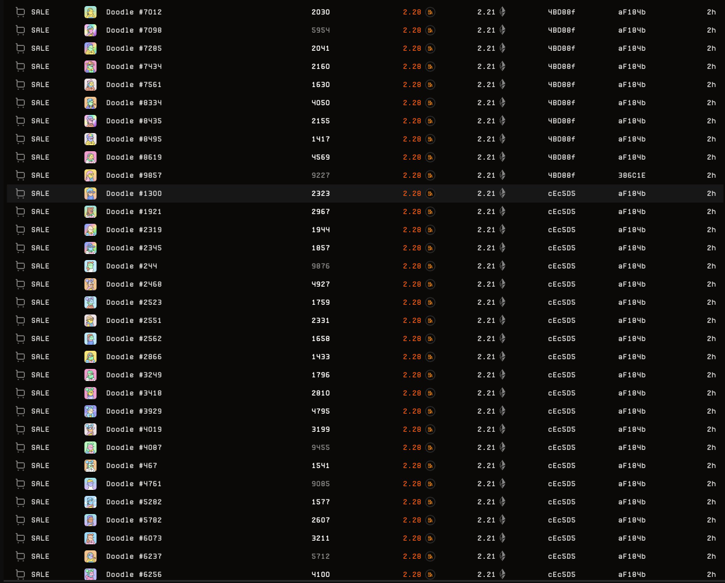Click the orange 2.28 price for Doodle #6073
The image size is (725, 583).
(412, 538)
